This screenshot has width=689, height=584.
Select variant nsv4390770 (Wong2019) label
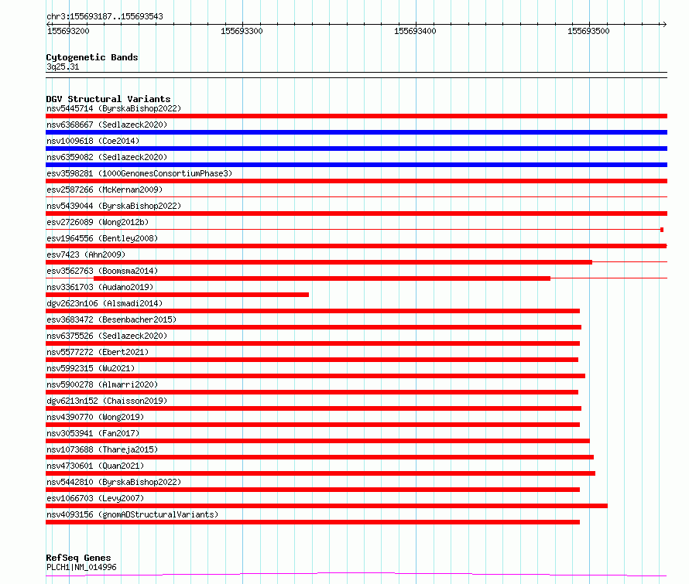95,417
